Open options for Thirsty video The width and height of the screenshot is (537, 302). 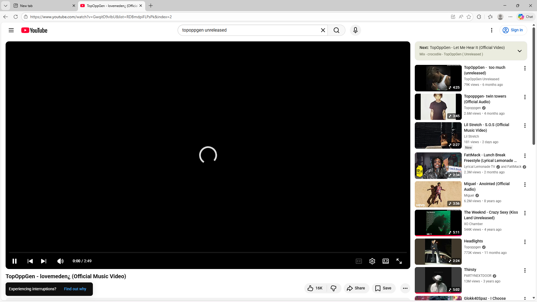pos(525,270)
